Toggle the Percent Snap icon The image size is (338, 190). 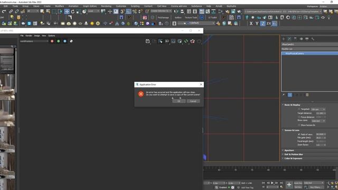pyautogui.click(x=135, y=12)
